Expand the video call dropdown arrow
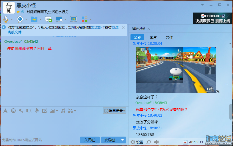 click(26, 19)
